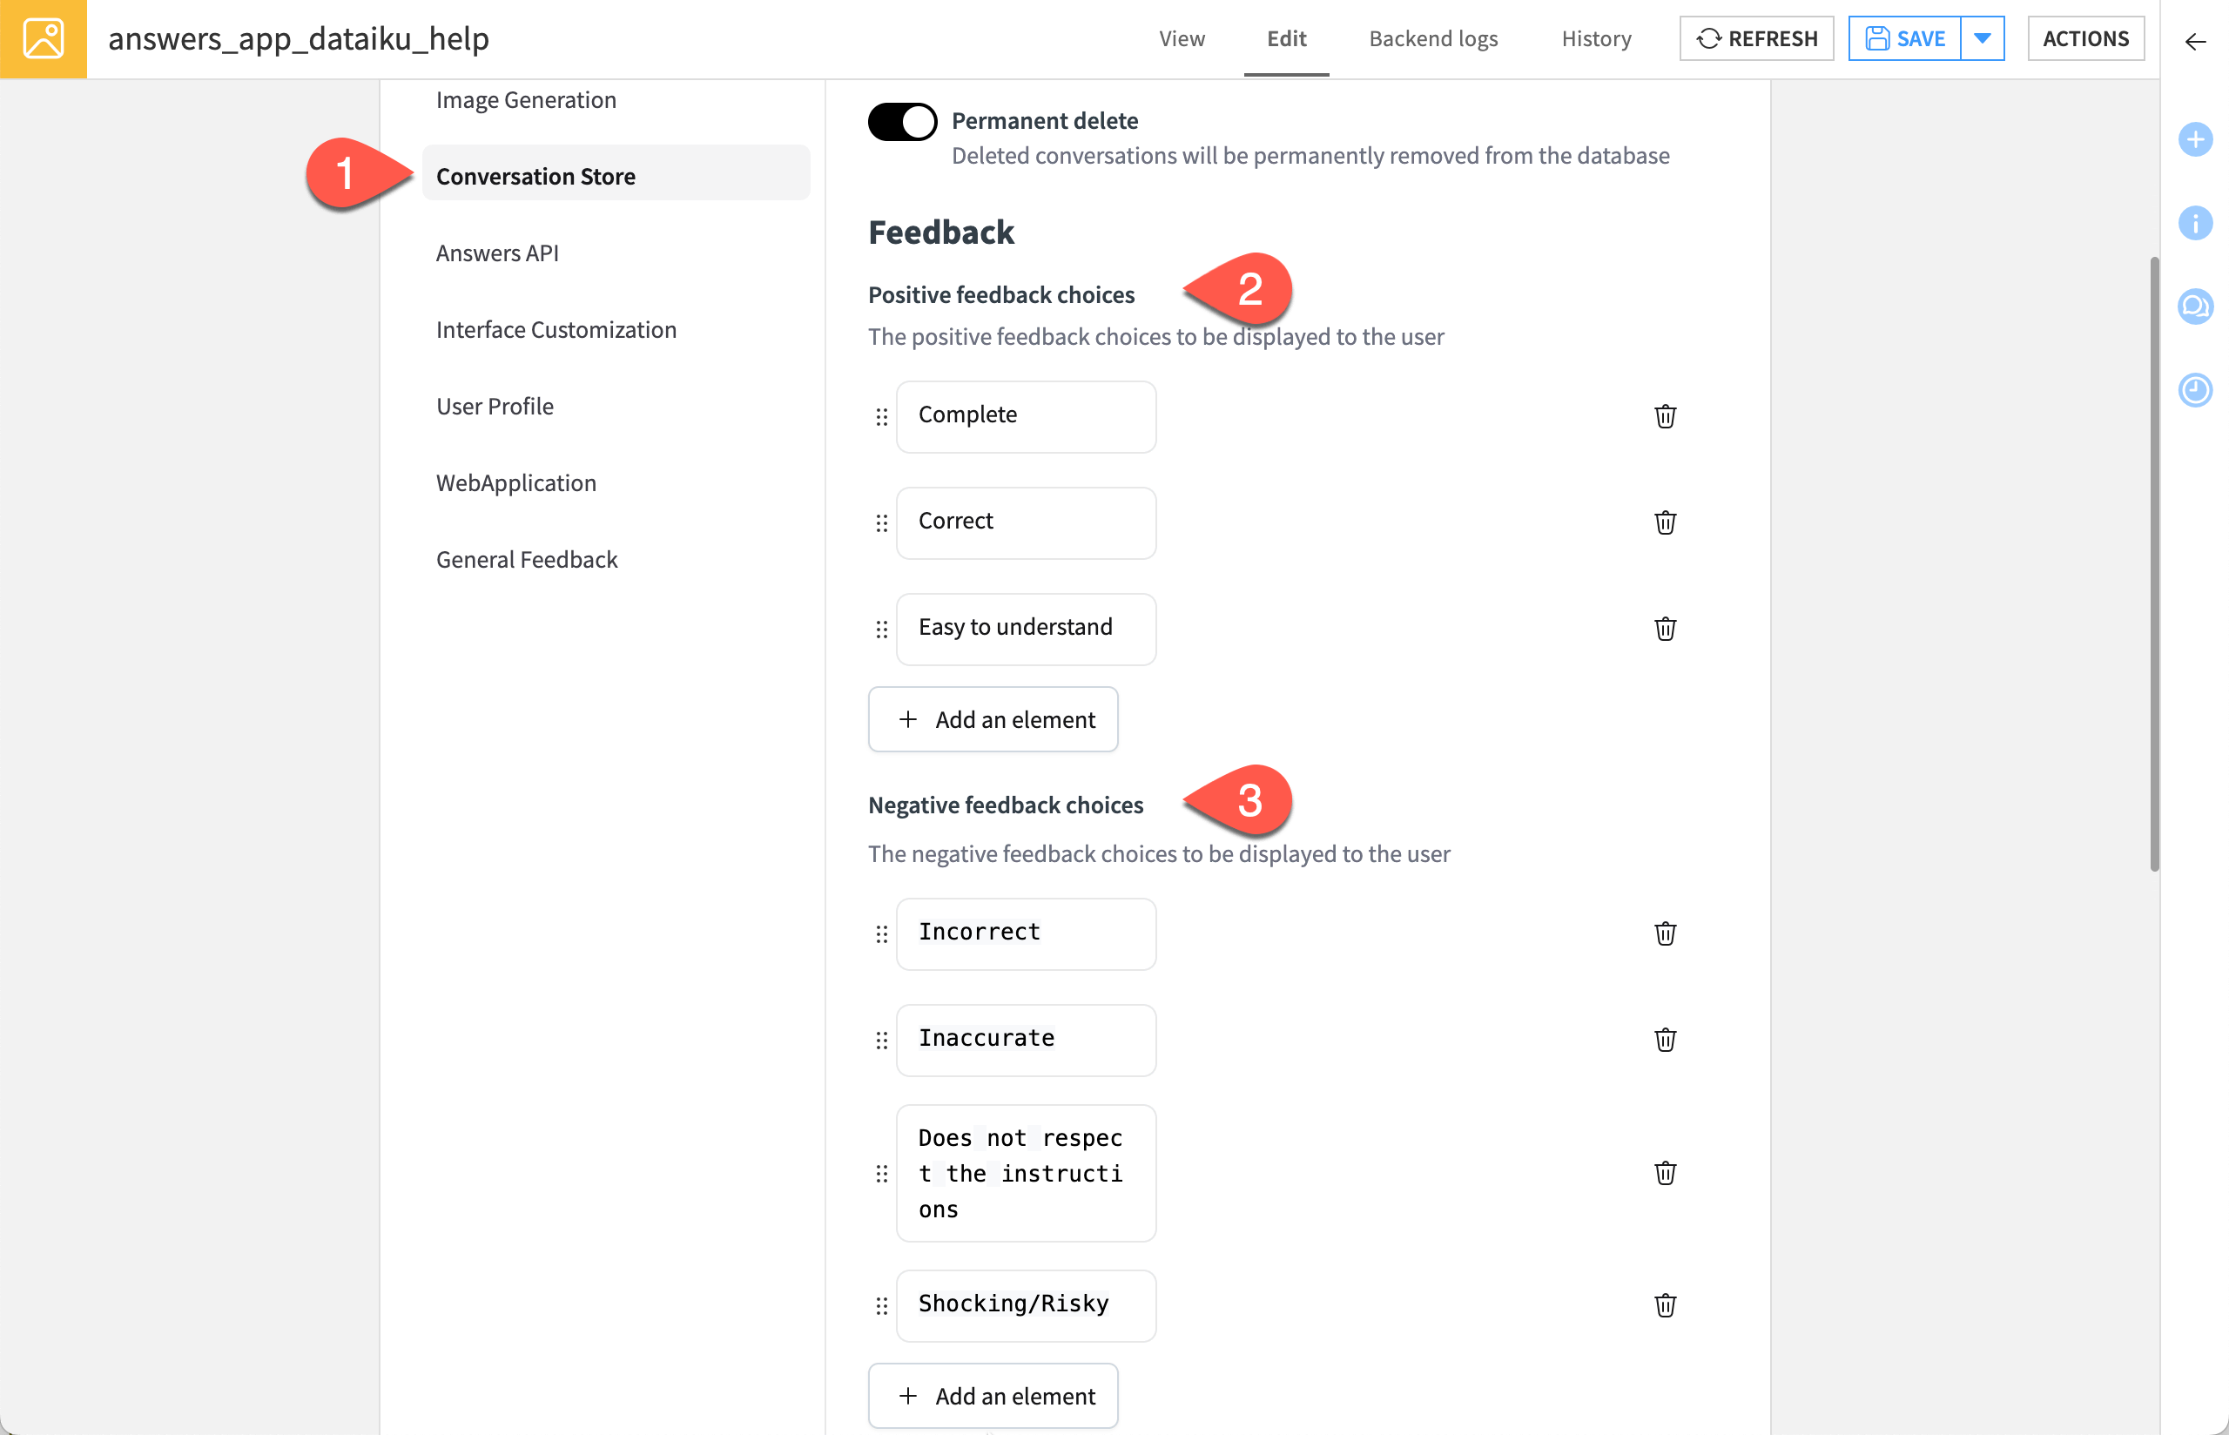Viewport: 2229px width, 1435px height.
Task: Delete the "Shocking/Risky" feedback option
Action: point(1666,1305)
